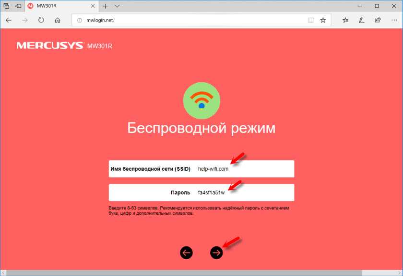Open the share icon in toolbar
Image resolution: width=403 pixels, height=276 pixels.
coord(378,20)
